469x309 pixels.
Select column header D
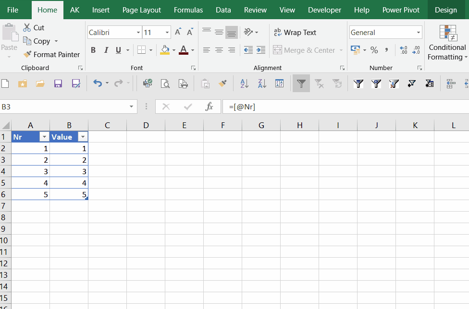coord(146,125)
